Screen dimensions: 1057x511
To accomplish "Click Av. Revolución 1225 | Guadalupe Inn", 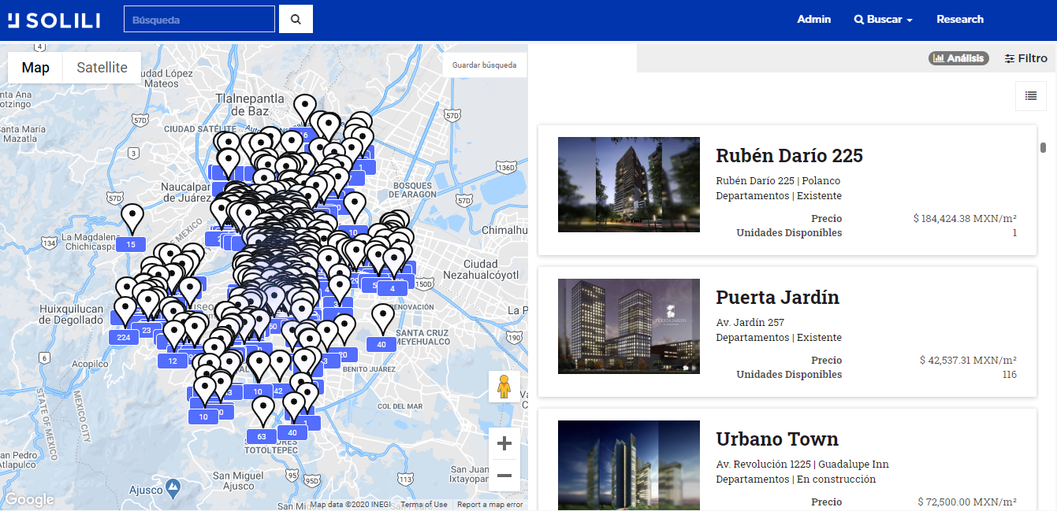I will coord(802,464).
